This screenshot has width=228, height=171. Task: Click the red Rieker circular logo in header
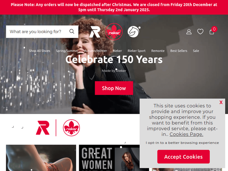114,32
